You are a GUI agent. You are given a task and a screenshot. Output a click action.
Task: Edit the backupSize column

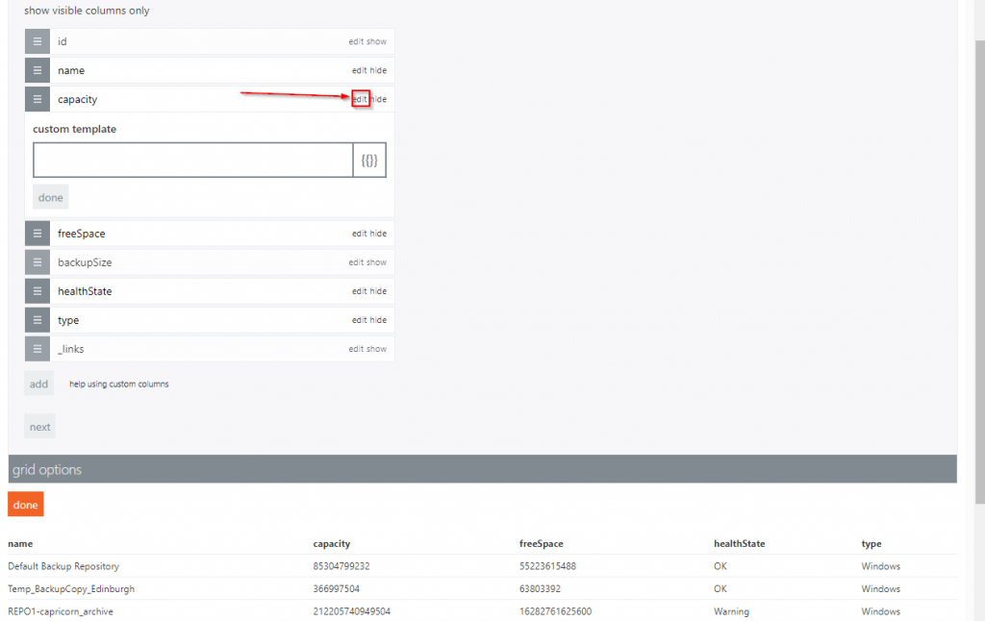(x=356, y=262)
